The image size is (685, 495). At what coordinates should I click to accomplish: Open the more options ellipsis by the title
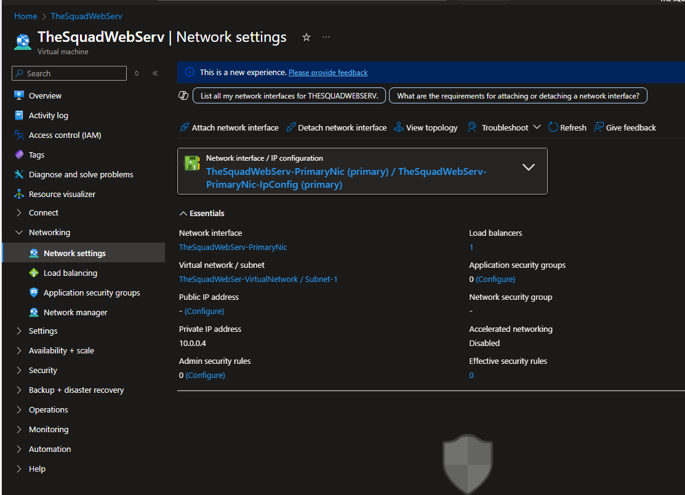point(326,37)
